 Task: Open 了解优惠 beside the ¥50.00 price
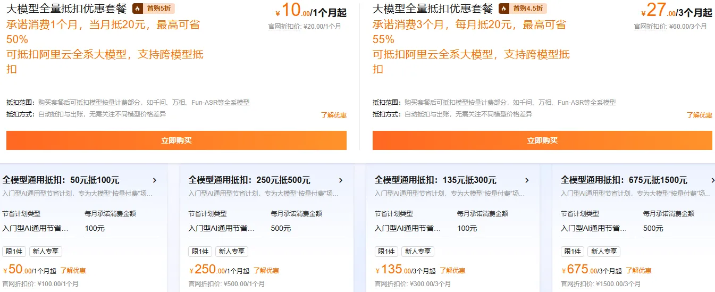tap(73, 271)
